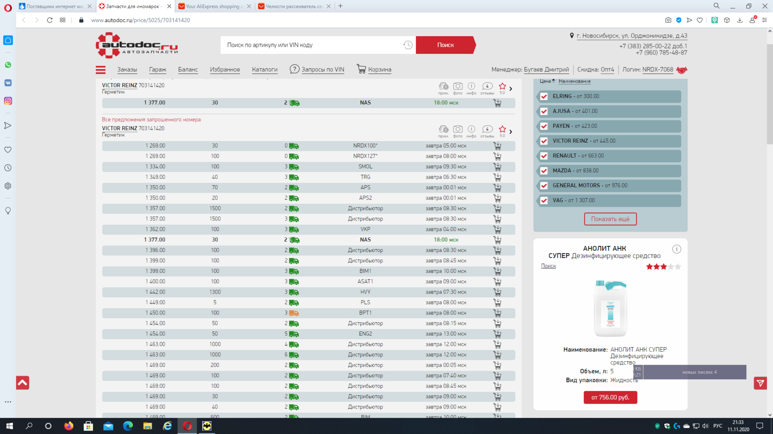Uncheck the VICTOR REINZ brand filter

coord(544,141)
